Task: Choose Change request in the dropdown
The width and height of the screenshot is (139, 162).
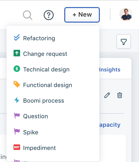Action: click(x=53, y=54)
